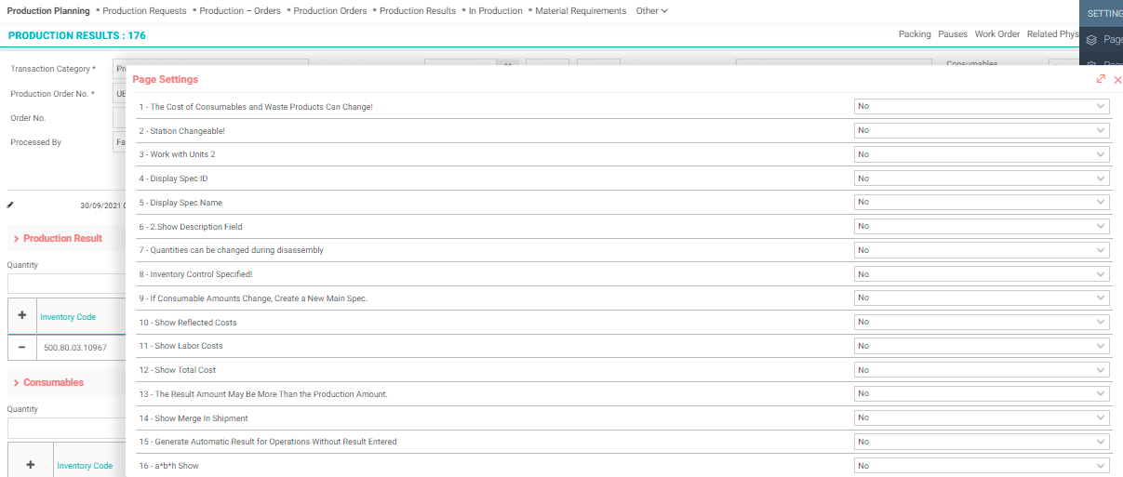Click the Transaction Category label

51,69
